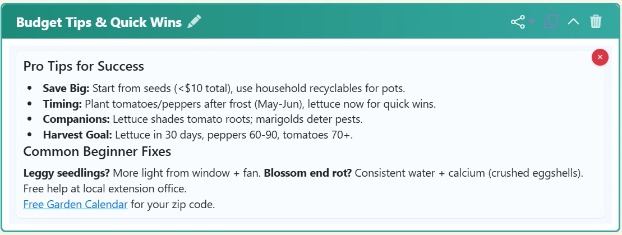
Task: Click the Harvest Goal bullet label
Action: coord(77,135)
